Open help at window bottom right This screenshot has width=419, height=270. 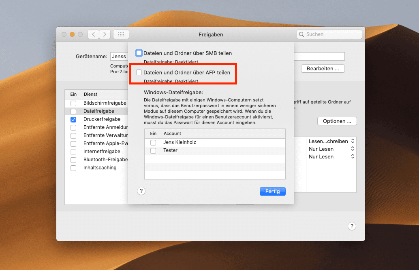click(x=352, y=226)
